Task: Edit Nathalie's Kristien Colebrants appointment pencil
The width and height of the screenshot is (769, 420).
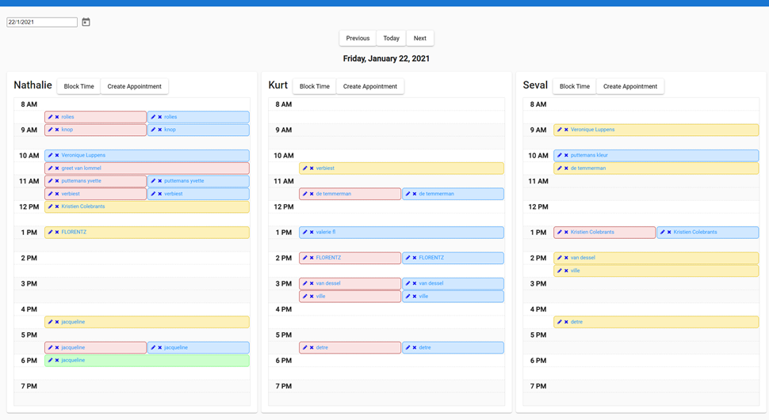Action: click(x=50, y=206)
